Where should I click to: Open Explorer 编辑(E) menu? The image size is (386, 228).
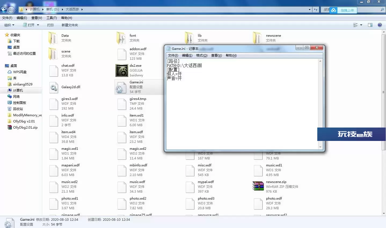coord(22,18)
